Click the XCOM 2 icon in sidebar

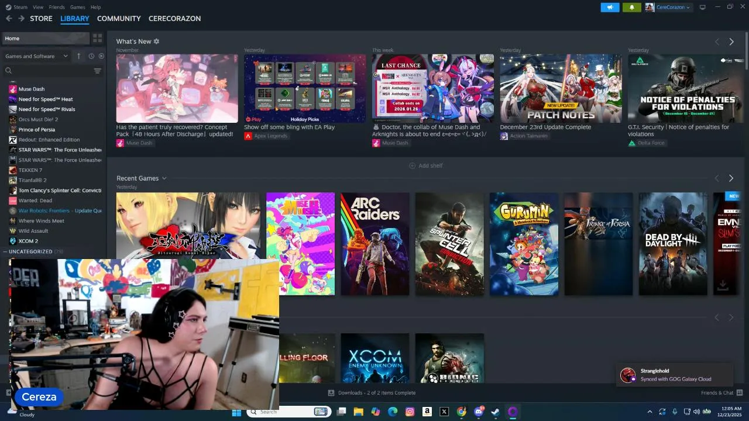click(13, 241)
